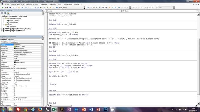Image resolution: width=200 pixels, height=112 pixels.
Task: Click the blue Help question mark icon
Action: coord(57,7)
